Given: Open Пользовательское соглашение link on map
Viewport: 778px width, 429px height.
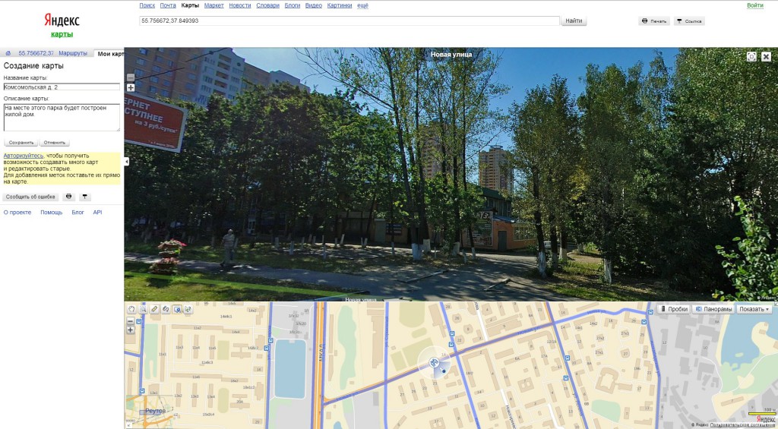Looking at the screenshot, I should click(x=742, y=425).
